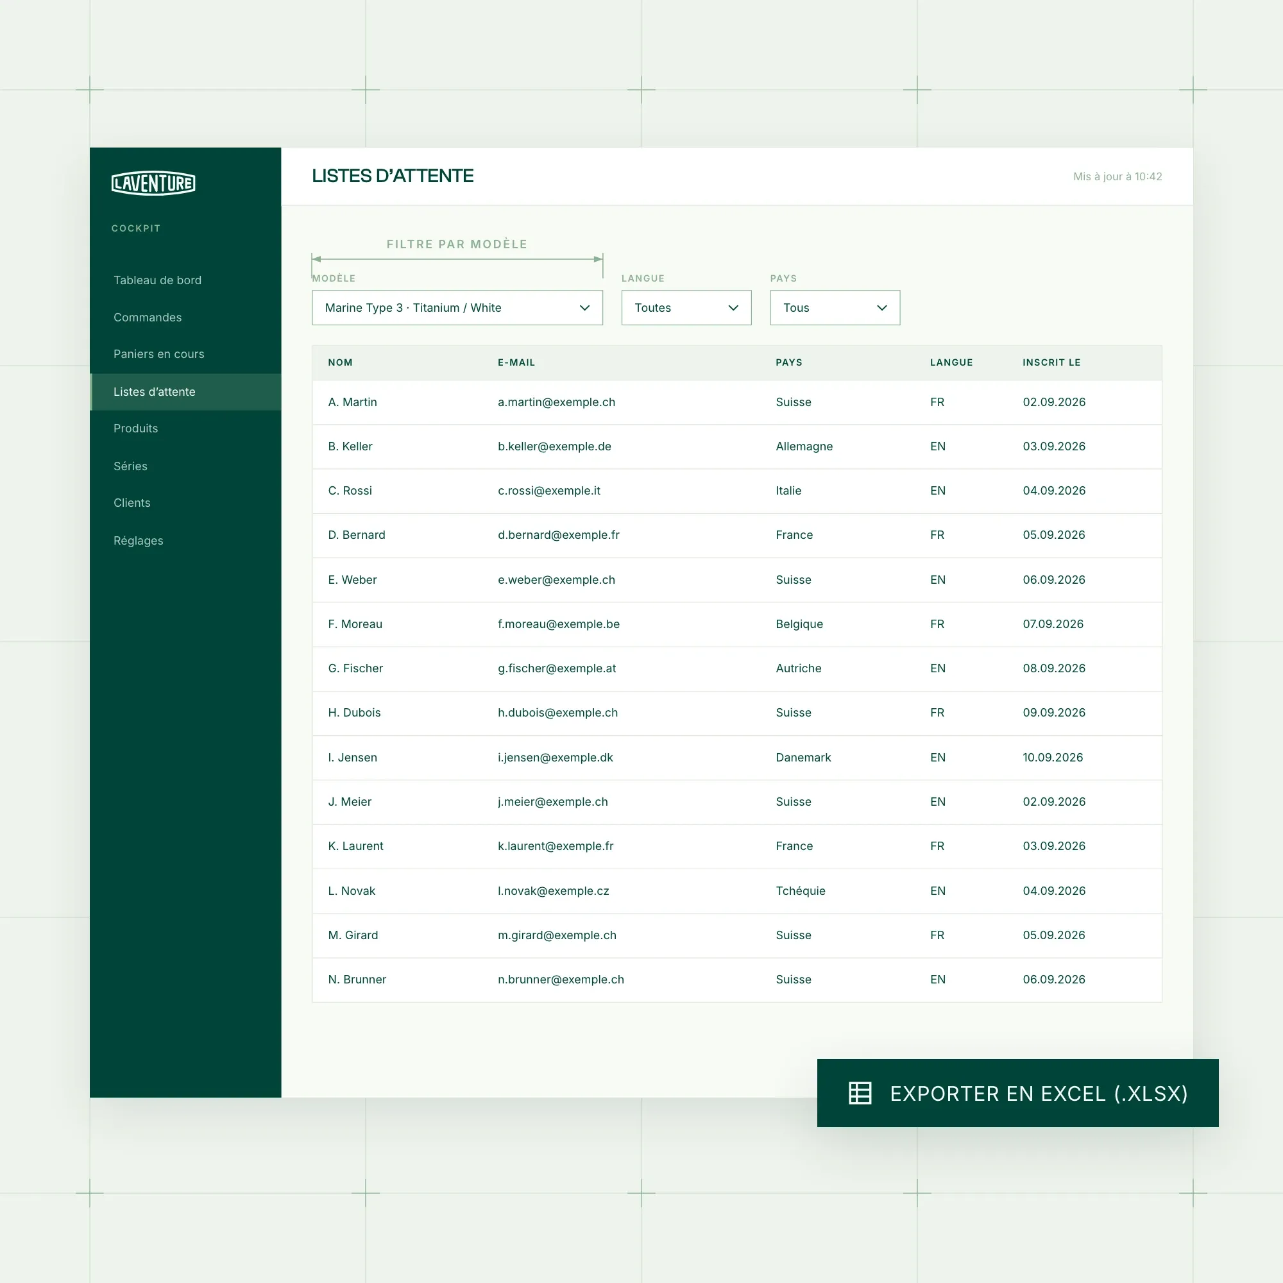This screenshot has height=1283, width=1283.
Task: Select the G. Fischer row
Action: [x=736, y=668]
